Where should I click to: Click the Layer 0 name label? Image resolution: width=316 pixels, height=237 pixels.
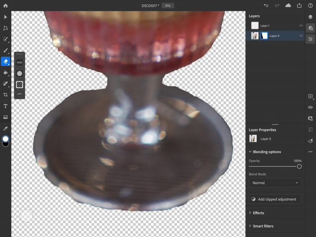coord(274,36)
